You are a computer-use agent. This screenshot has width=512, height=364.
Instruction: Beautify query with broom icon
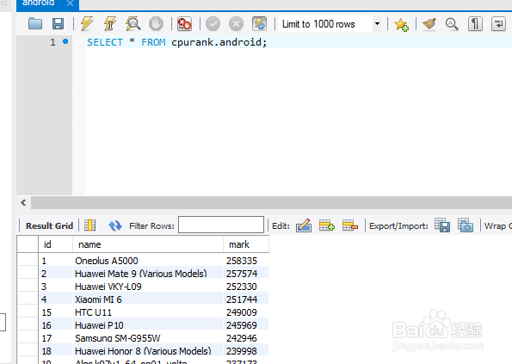pyautogui.click(x=429, y=24)
